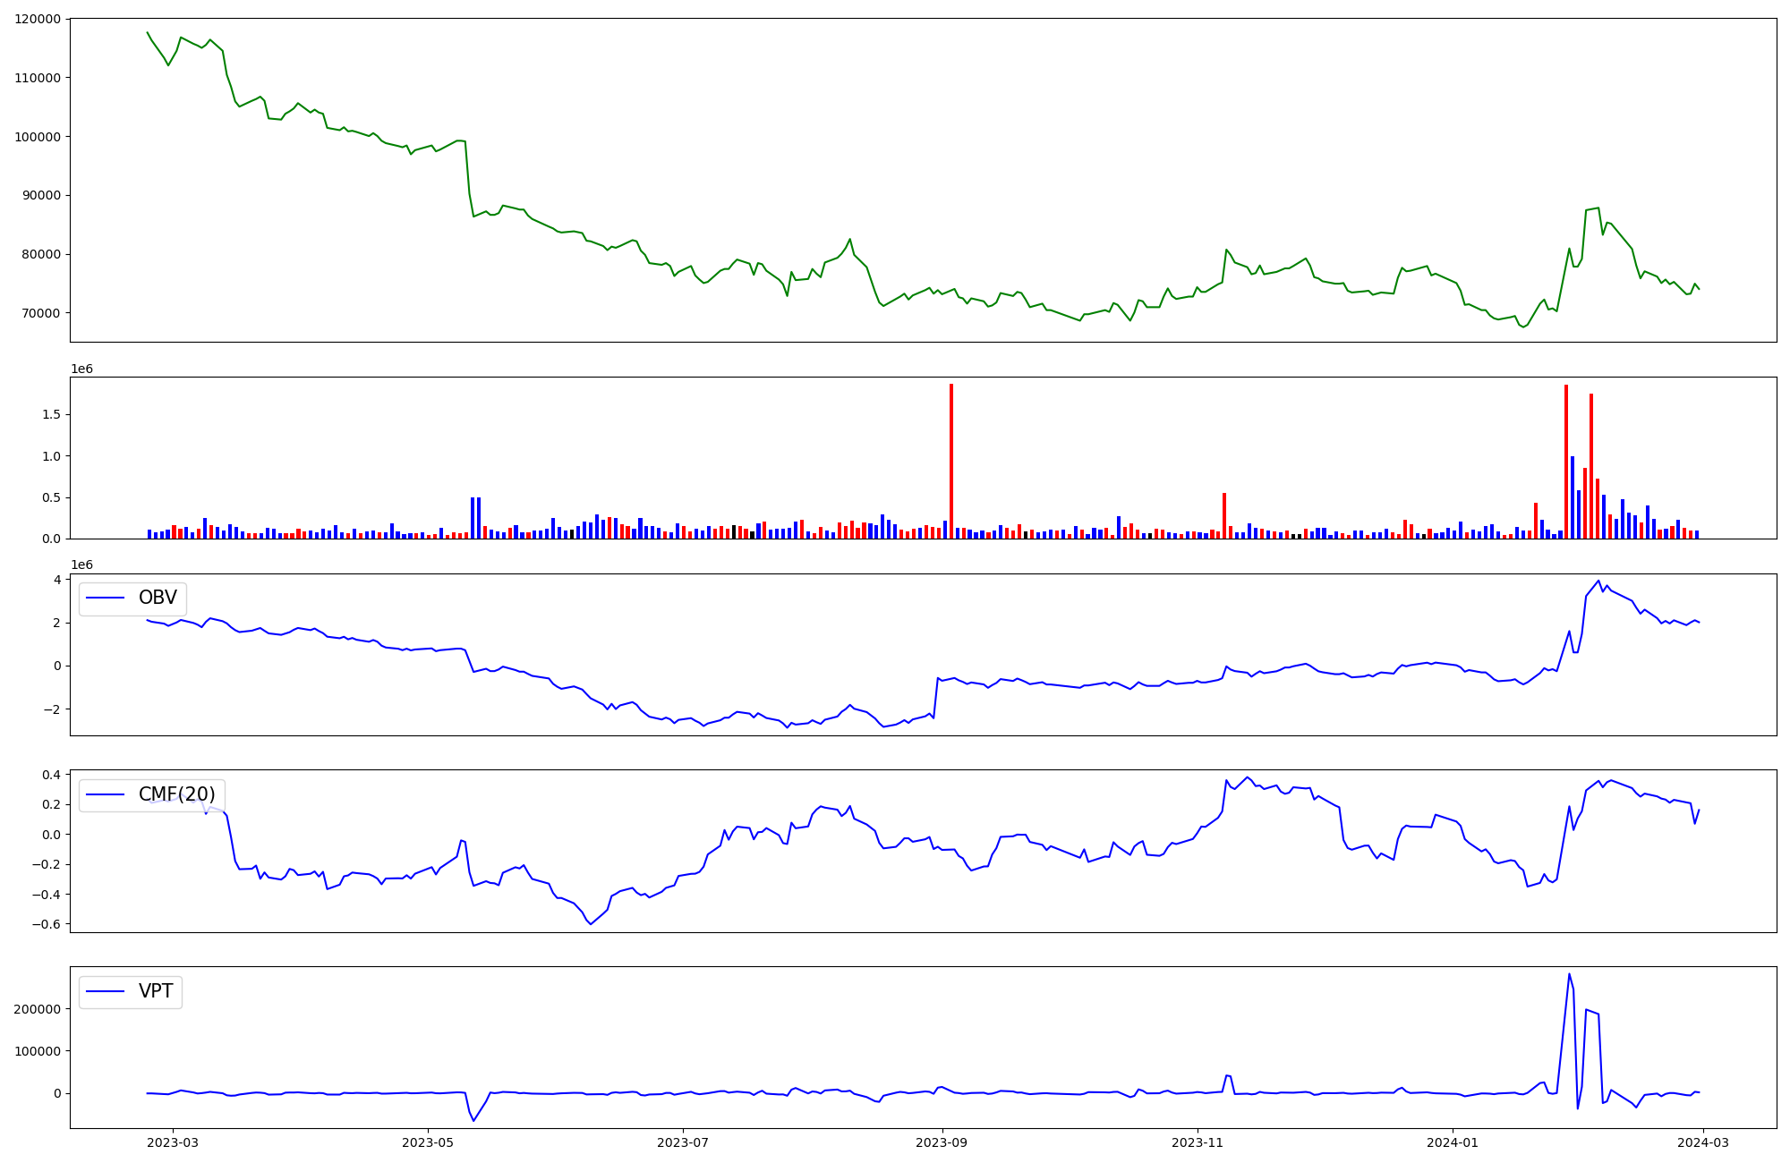Click the 200000 tick on VPT axis
Screen dimensions: 1790x1163
pos(38,1009)
